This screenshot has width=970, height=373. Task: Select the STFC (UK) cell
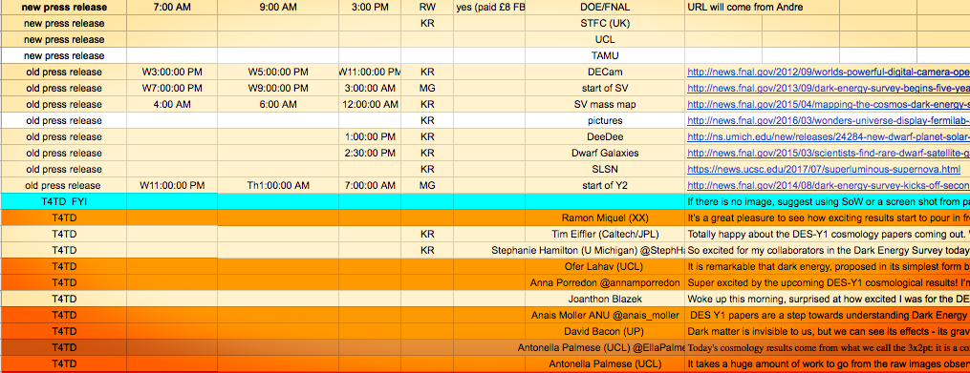(605, 24)
